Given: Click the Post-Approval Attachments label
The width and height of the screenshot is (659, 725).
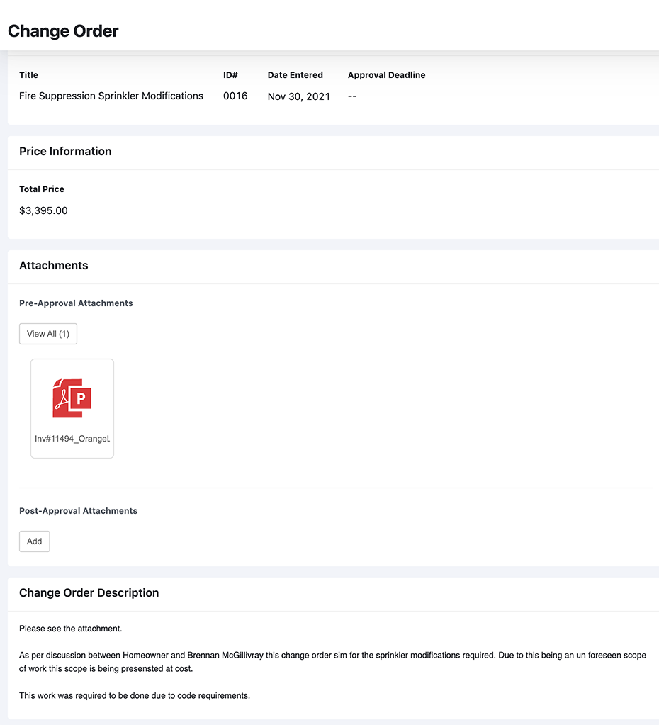Looking at the screenshot, I should [78, 510].
